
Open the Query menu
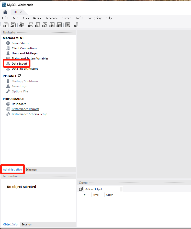tap(37, 18)
